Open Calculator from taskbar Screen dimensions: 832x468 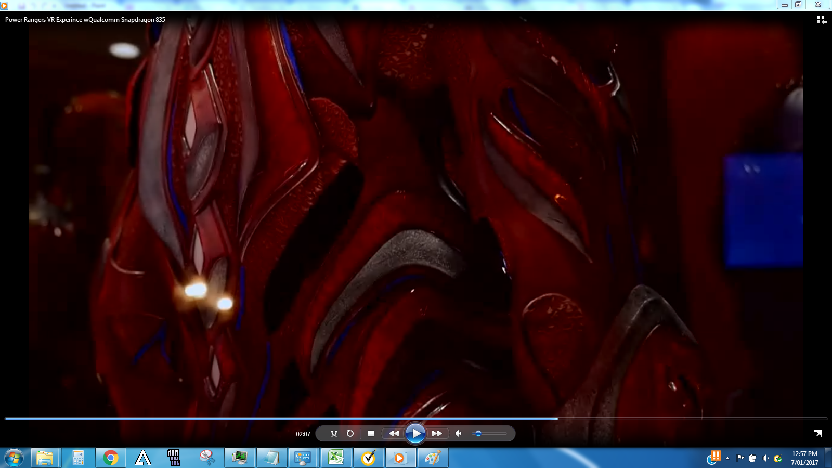pyautogui.click(x=78, y=458)
